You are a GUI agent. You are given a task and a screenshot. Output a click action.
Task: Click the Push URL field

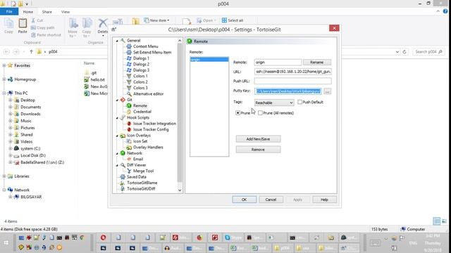tap(293, 81)
